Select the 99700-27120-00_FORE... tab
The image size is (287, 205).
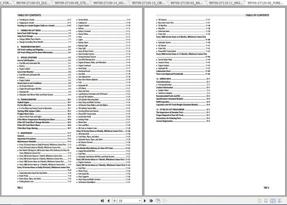(x=265, y=3)
